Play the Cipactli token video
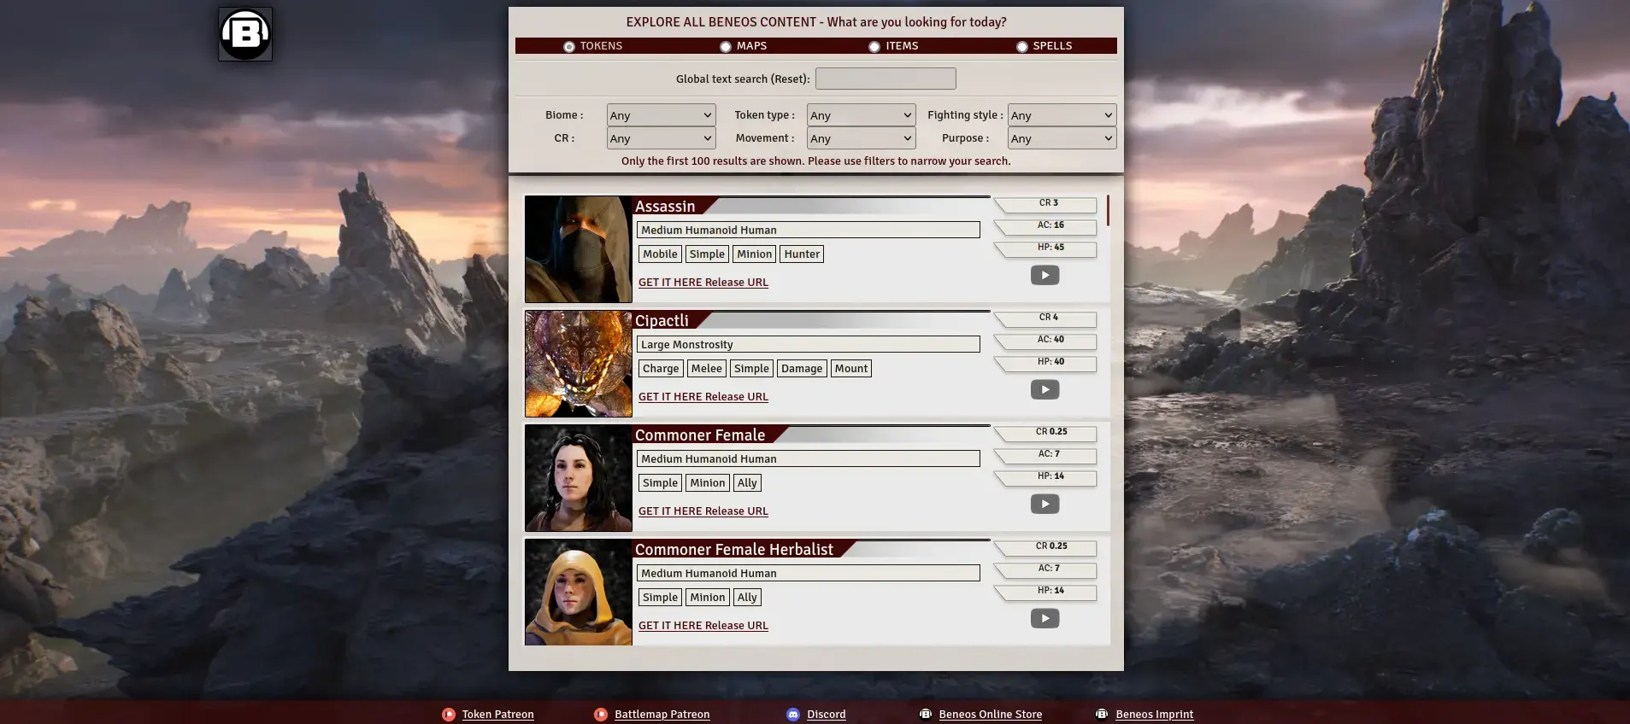Image resolution: width=1630 pixels, height=724 pixels. tap(1044, 389)
